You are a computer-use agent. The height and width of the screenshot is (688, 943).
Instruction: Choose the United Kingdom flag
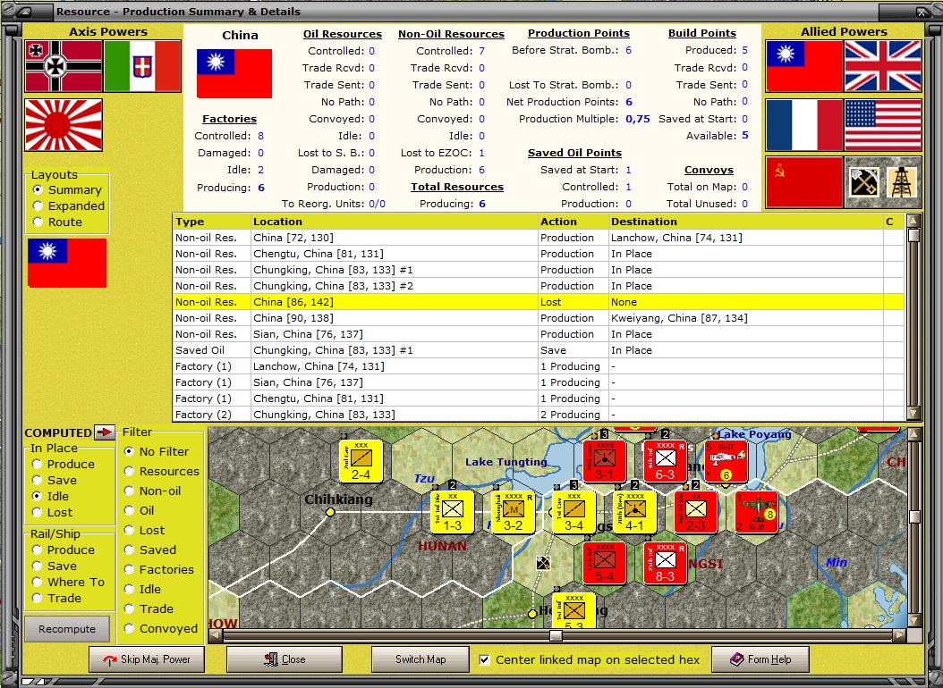pyautogui.click(x=883, y=66)
